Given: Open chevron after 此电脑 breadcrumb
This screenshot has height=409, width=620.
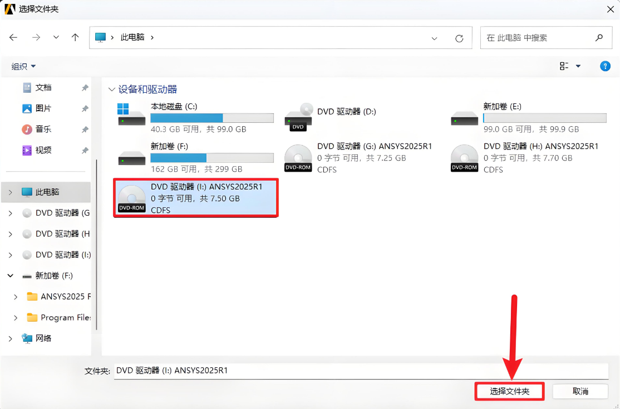Looking at the screenshot, I should [x=152, y=38].
